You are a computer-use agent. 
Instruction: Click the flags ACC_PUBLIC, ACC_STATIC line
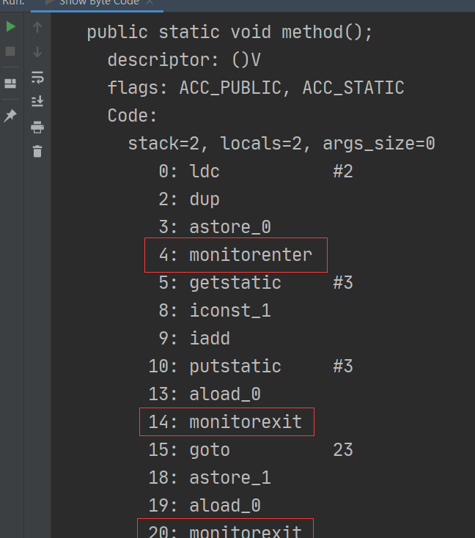(x=256, y=88)
